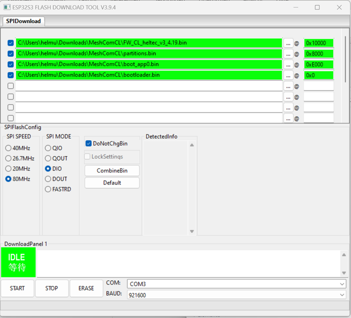Toggle the DoNotChgBin checkbox

107,144
